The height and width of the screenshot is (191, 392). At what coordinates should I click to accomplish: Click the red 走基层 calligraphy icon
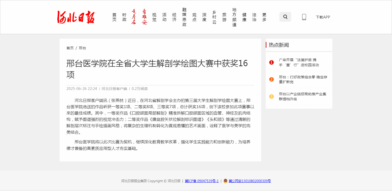point(134,17)
